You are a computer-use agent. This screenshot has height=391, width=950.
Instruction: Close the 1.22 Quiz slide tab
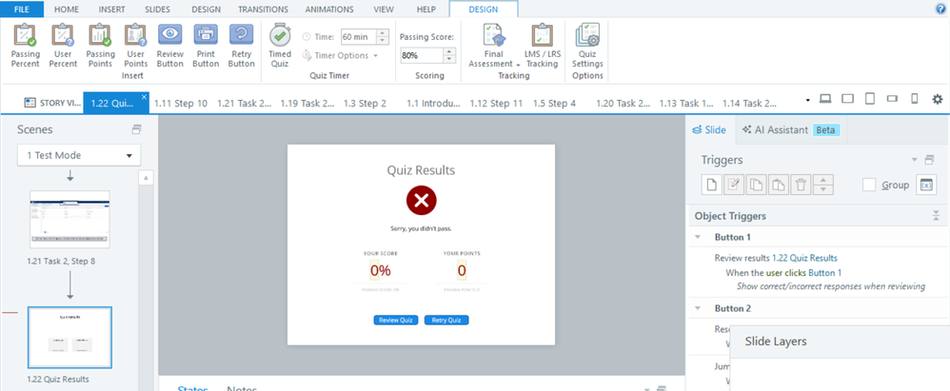144,97
